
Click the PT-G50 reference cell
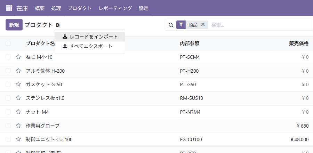pos(188,84)
